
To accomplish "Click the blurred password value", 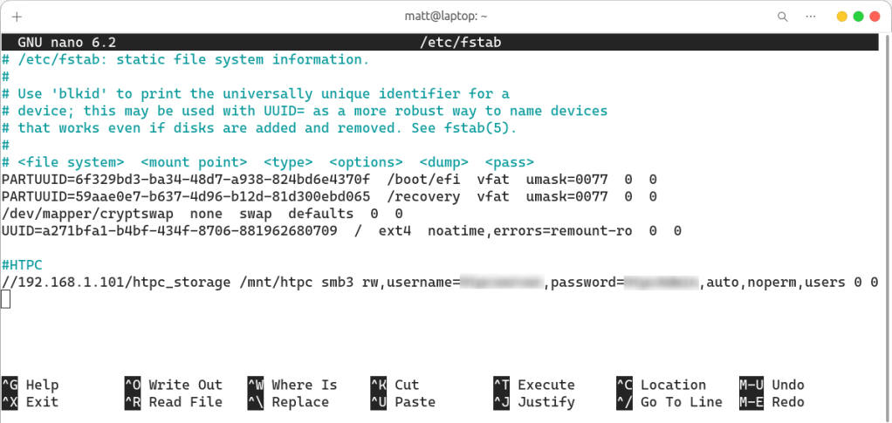I will (662, 282).
